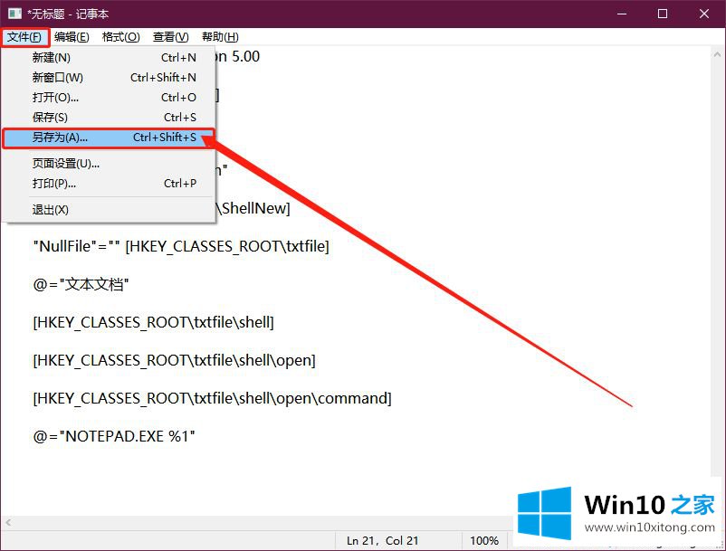Choose 新建(N) from the file menu
Viewport: 726px width, 551px height.
tap(109, 57)
